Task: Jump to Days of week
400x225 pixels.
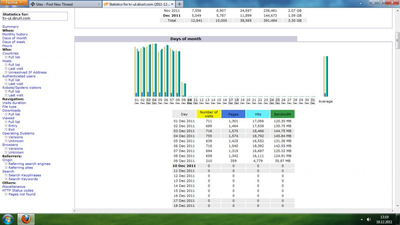Action: pos(14,42)
